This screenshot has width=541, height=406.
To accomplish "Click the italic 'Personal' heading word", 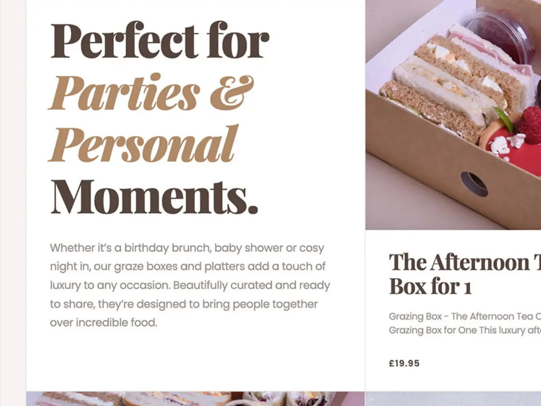I will tap(143, 144).
